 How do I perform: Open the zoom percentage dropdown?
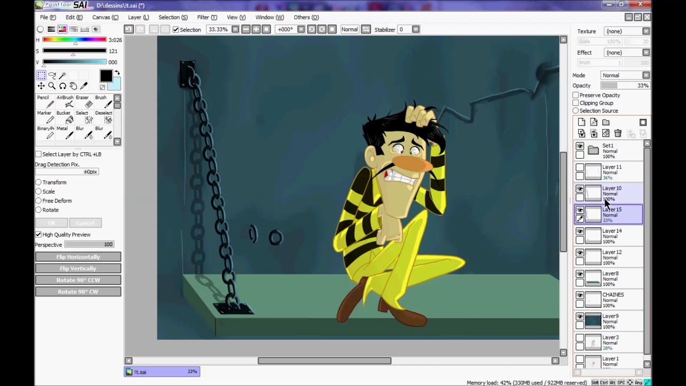pos(235,29)
